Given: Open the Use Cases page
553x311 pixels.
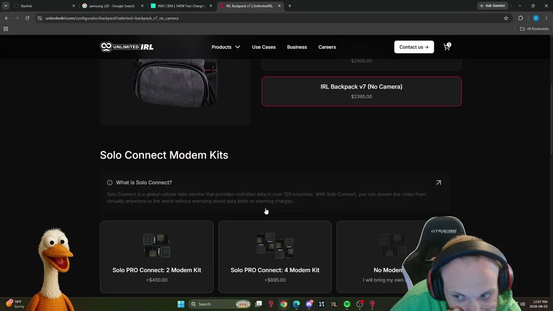Looking at the screenshot, I should 264,47.
